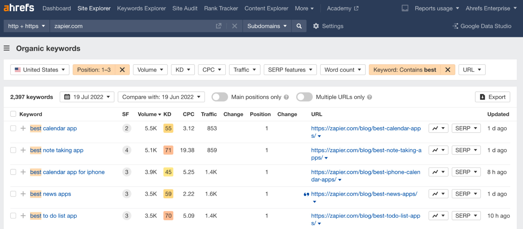Click the search magnifier button
Image resolution: width=523 pixels, height=229 pixels.
[x=299, y=26]
